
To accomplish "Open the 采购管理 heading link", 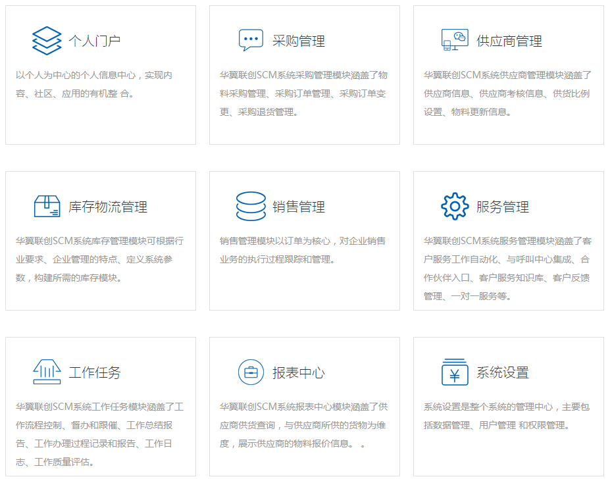I will click(x=299, y=41).
